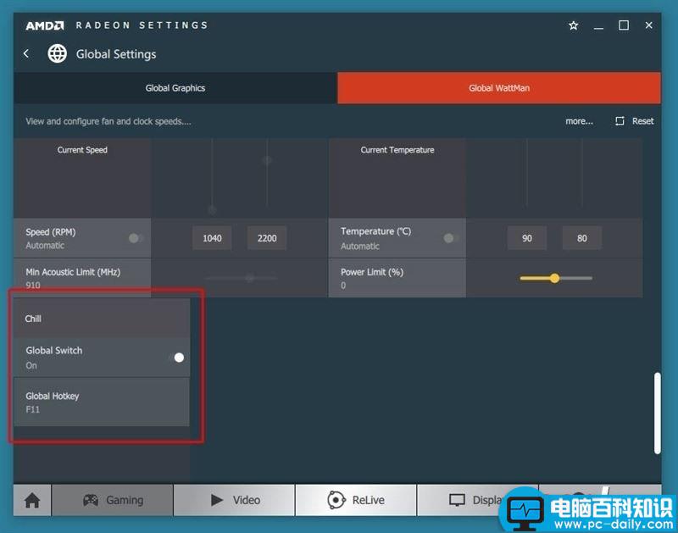Toggle Speed (RPM) automatic switch
The image size is (678, 533).
[x=136, y=238]
